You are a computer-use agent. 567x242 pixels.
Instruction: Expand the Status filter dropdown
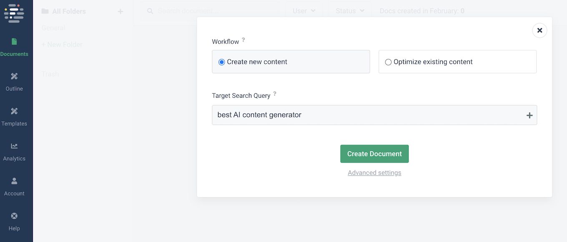click(x=350, y=11)
